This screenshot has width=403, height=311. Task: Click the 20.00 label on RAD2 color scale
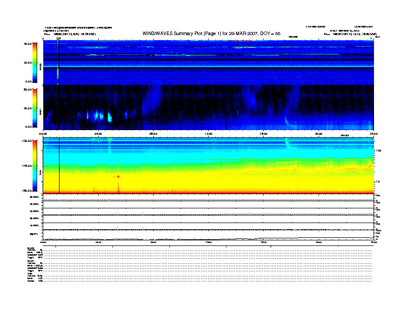coord(28,63)
